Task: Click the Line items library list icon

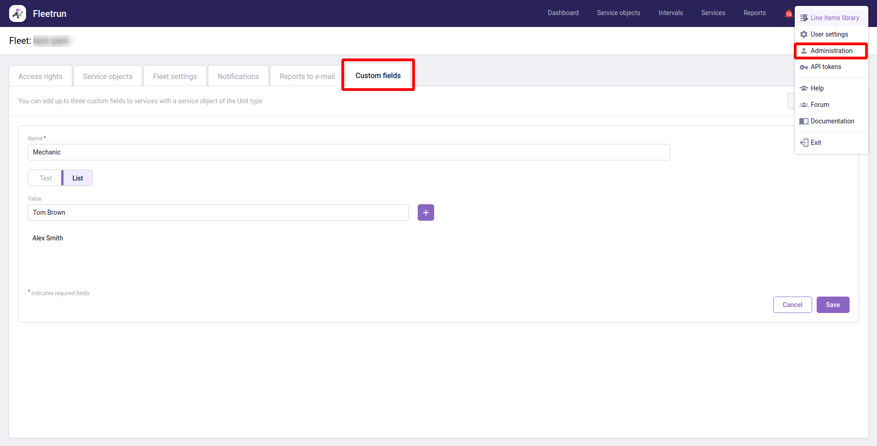Action: pos(804,18)
